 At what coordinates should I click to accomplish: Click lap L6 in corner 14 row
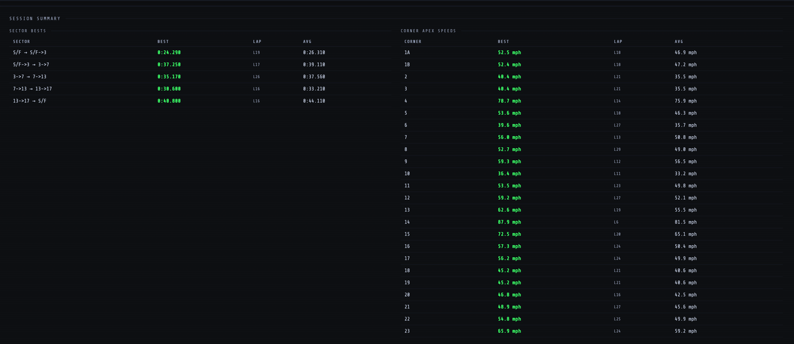point(616,222)
